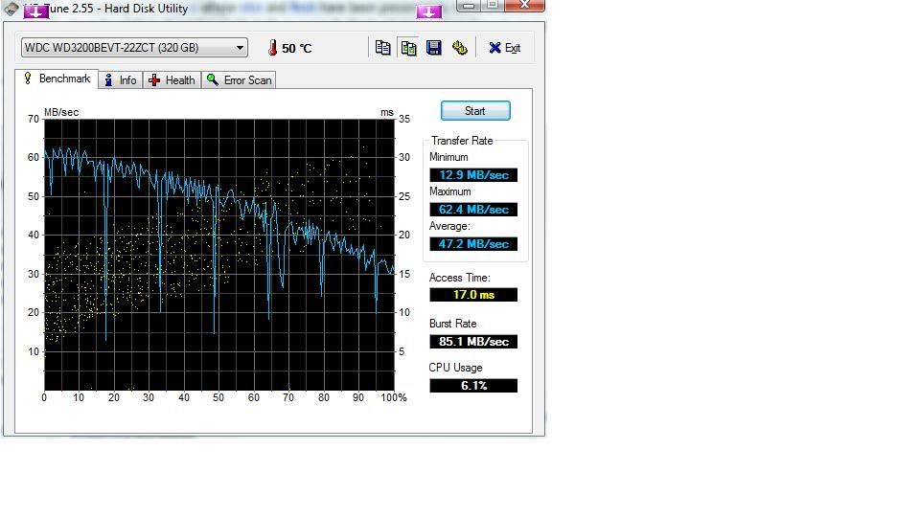
Task: Click the Exit button
Action: point(505,48)
